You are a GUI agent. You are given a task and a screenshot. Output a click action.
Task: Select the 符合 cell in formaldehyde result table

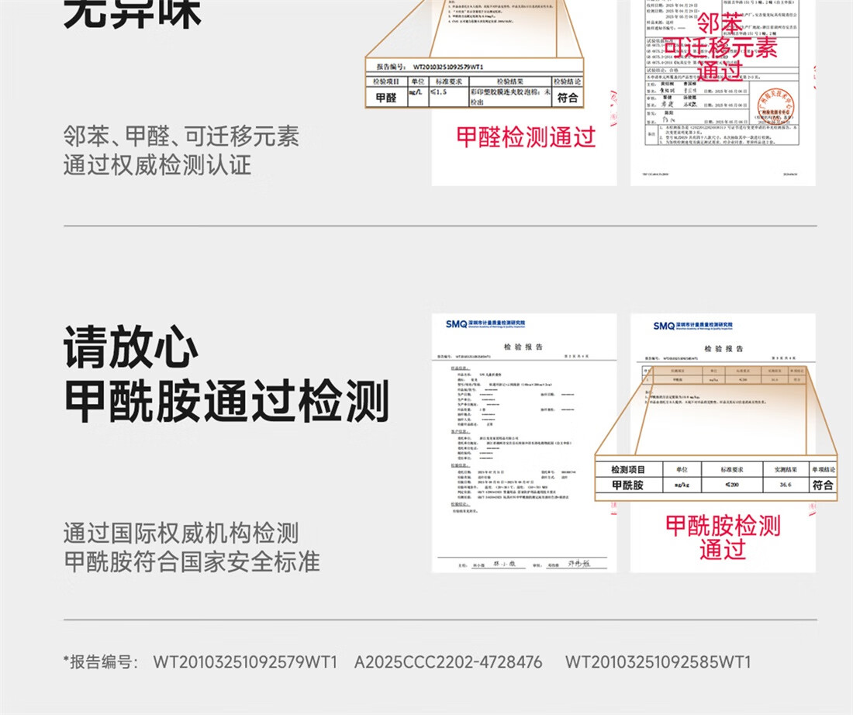pos(568,98)
